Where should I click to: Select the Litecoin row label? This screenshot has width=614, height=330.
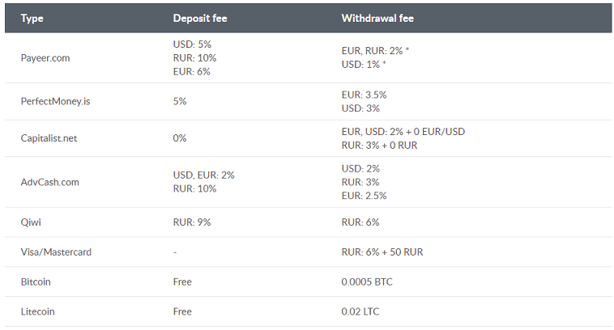click(37, 311)
